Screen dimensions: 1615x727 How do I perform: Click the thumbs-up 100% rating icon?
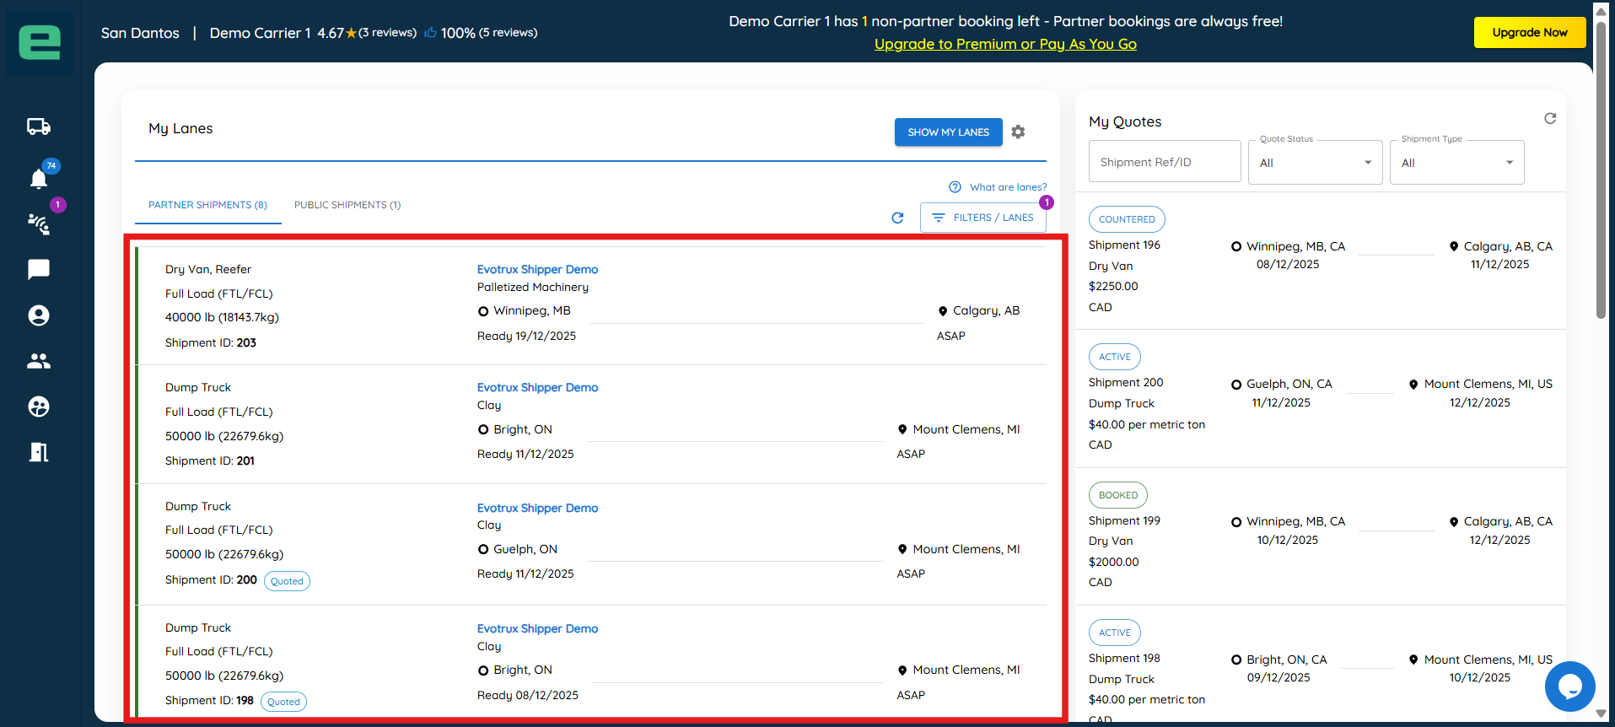[x=430, y=33]
